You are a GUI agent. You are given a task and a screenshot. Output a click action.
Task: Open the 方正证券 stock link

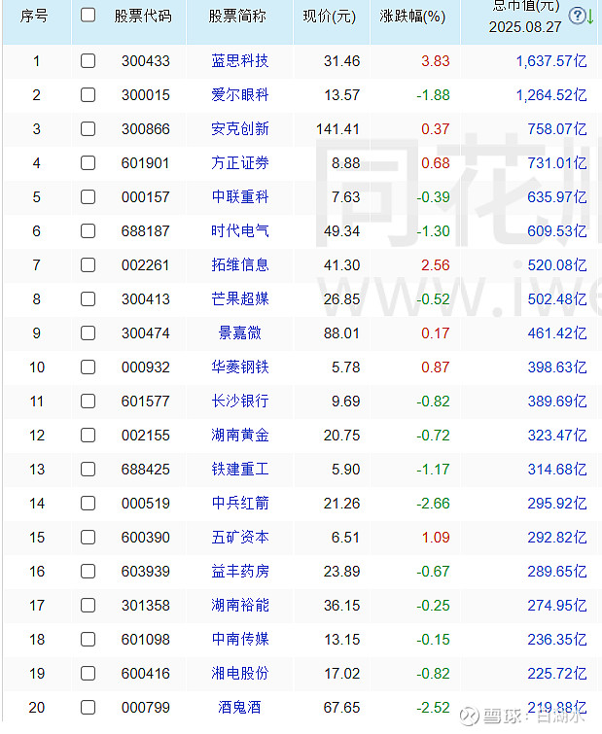(239, 163)
